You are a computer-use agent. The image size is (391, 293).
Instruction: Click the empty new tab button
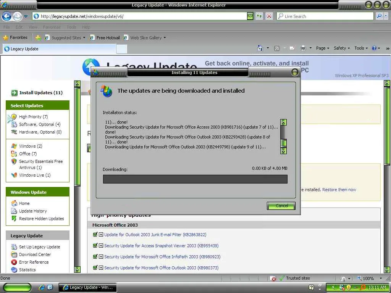pos(122,49)
